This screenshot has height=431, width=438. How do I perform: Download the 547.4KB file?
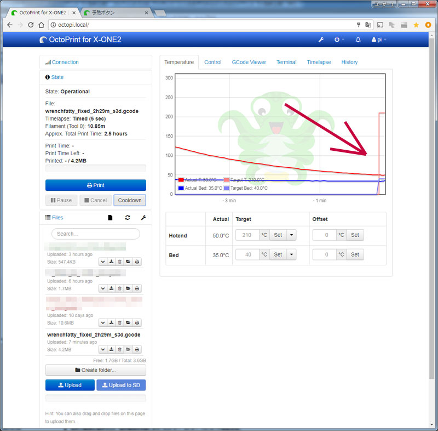pyautogui.click(x=111, y=262)
